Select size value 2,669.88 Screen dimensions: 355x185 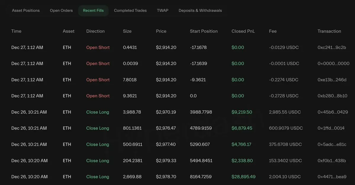click(x=132, y=177)
